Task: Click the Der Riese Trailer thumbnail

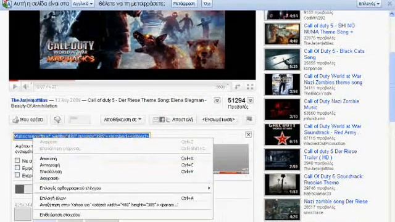Action: pyautogui.click(x=282, y=159)
